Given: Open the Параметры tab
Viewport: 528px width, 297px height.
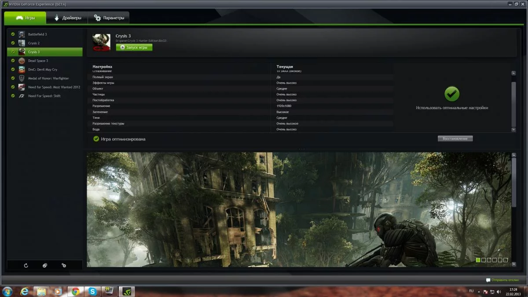Looking at the screenshot, I should (x=109, y=18).
